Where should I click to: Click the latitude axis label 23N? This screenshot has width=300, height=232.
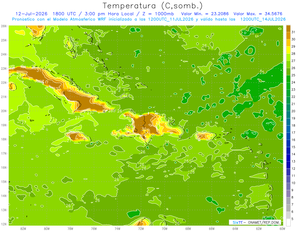[x=3, y=68]
